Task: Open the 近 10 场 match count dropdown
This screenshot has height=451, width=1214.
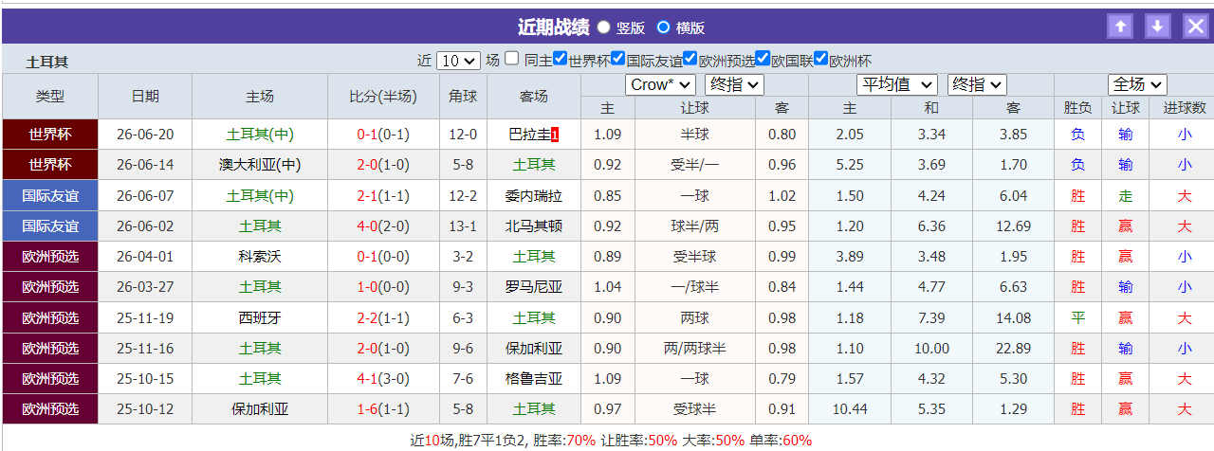Action: click(x=458, y=61)
